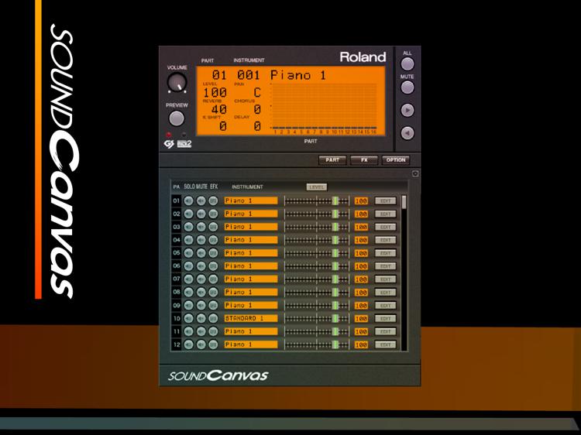Solo part 04
The height and width of the screenshot is (435, 581).
pos(188,240)
